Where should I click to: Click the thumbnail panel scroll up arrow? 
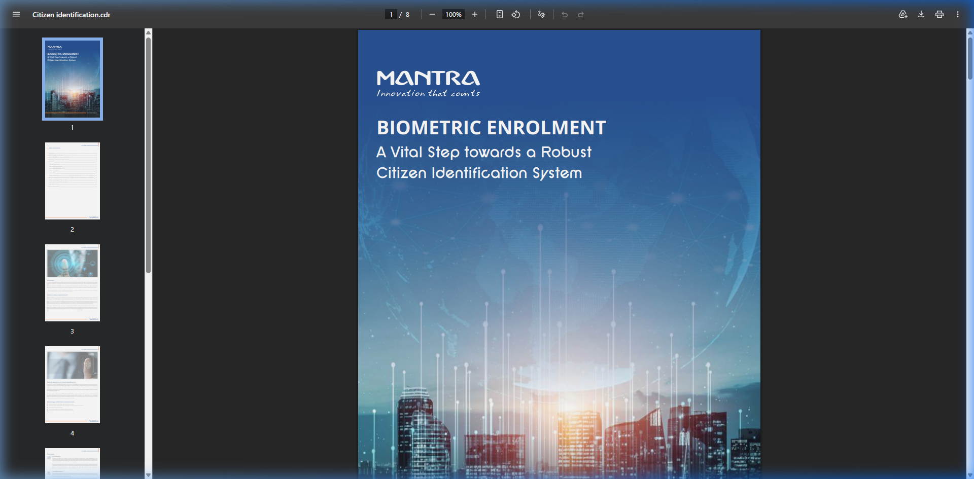(x=149, y=32)
